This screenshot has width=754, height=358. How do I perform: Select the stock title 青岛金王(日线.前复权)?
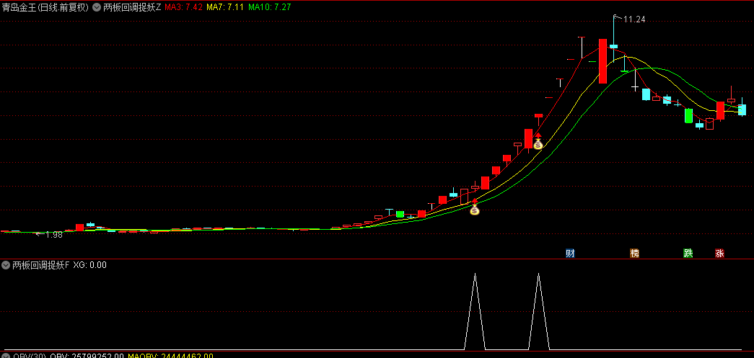45,8
